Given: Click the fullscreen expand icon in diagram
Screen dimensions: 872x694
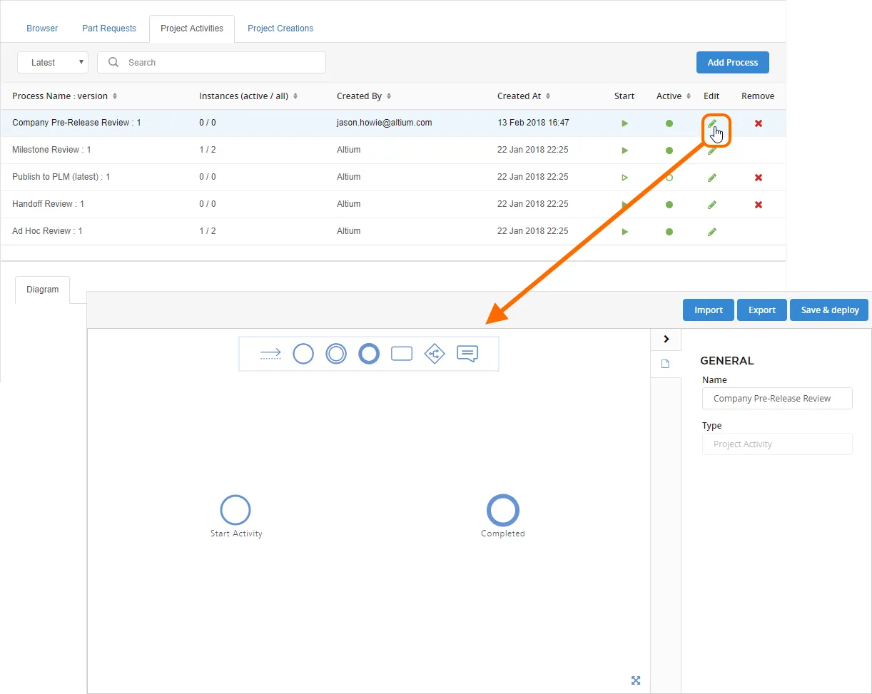Looking at the screenshot, I should [x=636, y=680].
